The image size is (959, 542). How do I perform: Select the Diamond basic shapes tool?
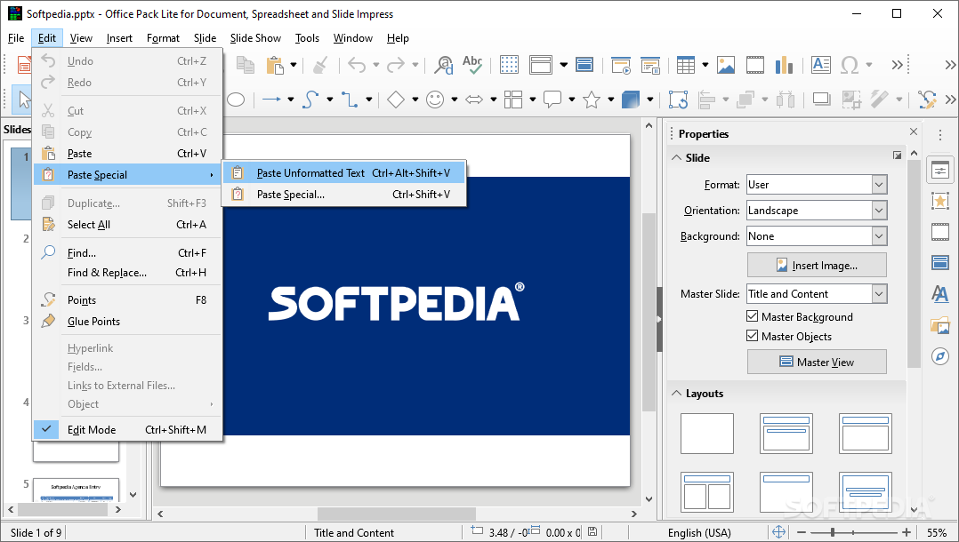click(396, 99)
